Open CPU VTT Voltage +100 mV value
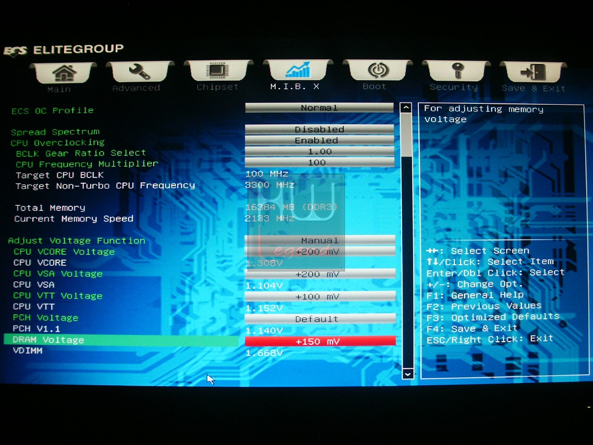The image size is (593, 445). click(x=320, y=296)
